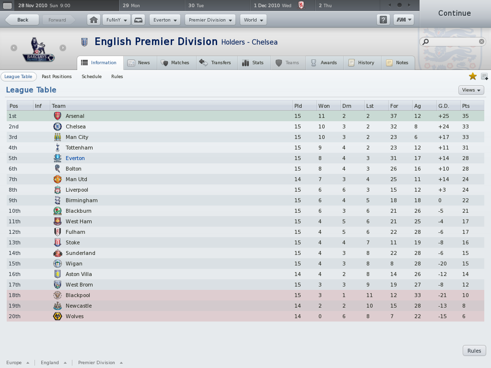The width and height of the screenshot is (491, 368).
Task: Select the Past Positions subtab
Action: [x=57, y=77]
